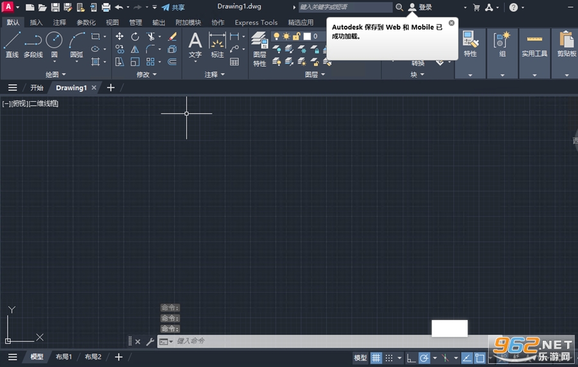The height and width of the screenshot is (367, 578).
Task: Select the Mirror tool
Action: tap(135, 49)
